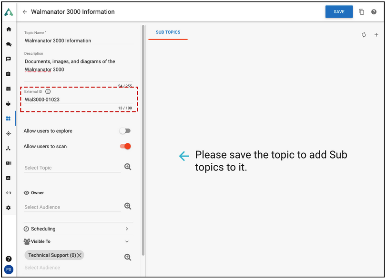Image resolution: width=387 pixels, height=280 pixels.
Task: Open the settings gear in sidebar
Action: 9,208
